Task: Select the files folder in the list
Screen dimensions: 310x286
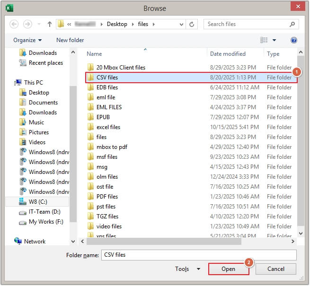Action: pyautogui.click(x=191, y=137)
